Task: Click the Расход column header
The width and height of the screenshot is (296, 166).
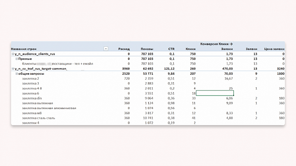Action: [124, 49]
